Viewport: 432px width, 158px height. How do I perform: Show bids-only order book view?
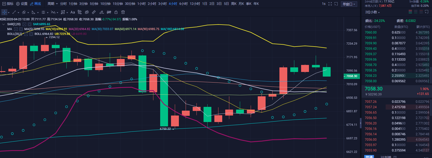pos(416,12)
